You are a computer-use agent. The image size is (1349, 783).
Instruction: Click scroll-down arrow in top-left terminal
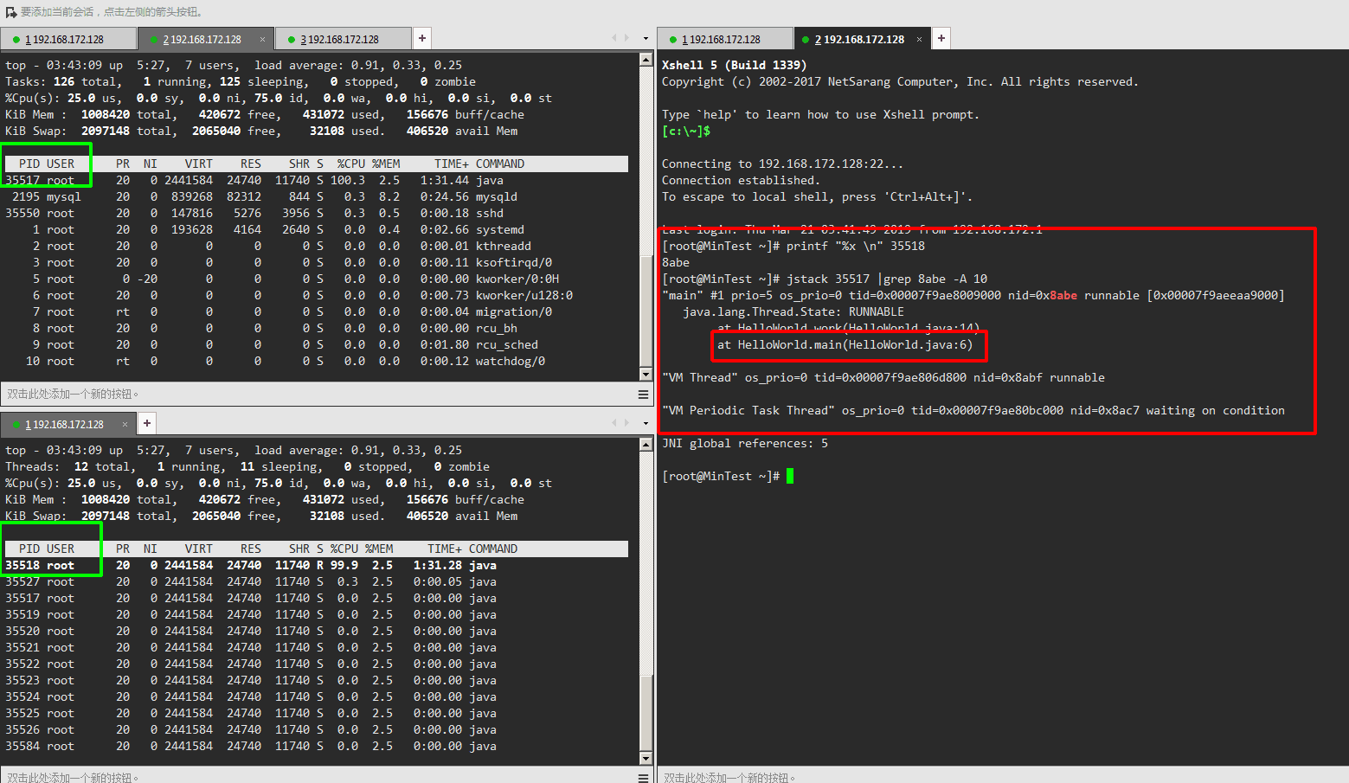click(646, 374)
